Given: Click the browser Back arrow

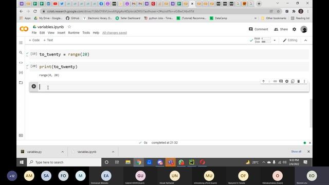Looking at the screenshot, I should pos(21,11).
